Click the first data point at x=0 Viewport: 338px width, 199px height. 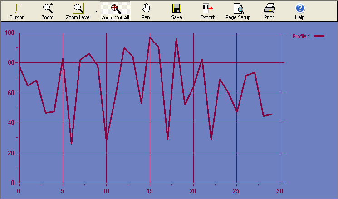pyautogui.click(x=19, y=66)
